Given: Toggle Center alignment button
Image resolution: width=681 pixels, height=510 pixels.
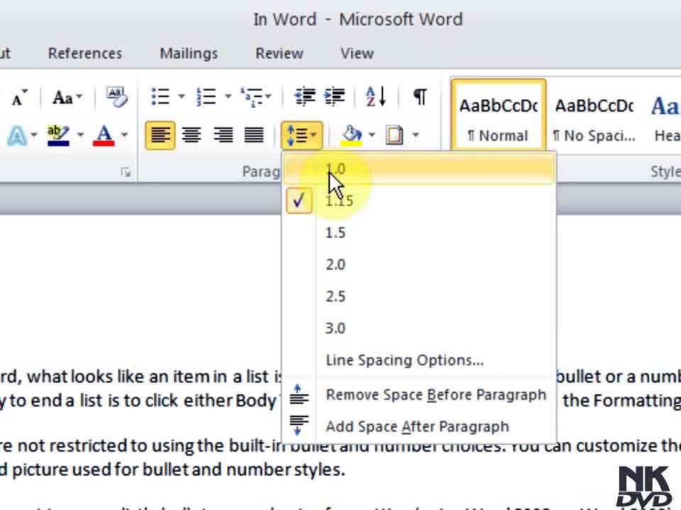Looking at the screenshot, I should coord(192,135).
